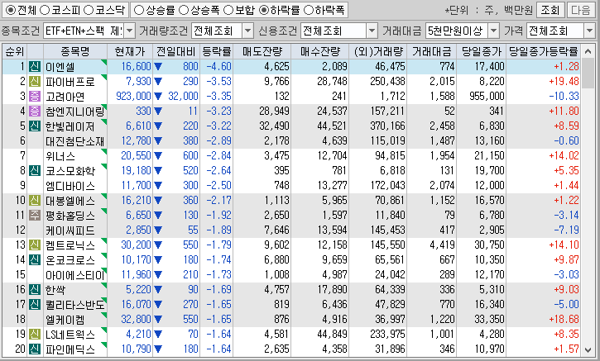The height and width of the screenshot is (361, 600).
Task: Open the 신용조건 dropdown
Action: tap(372, 31)
